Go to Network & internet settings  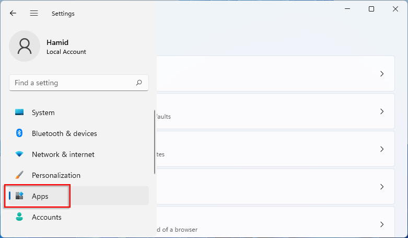(63, 154)
